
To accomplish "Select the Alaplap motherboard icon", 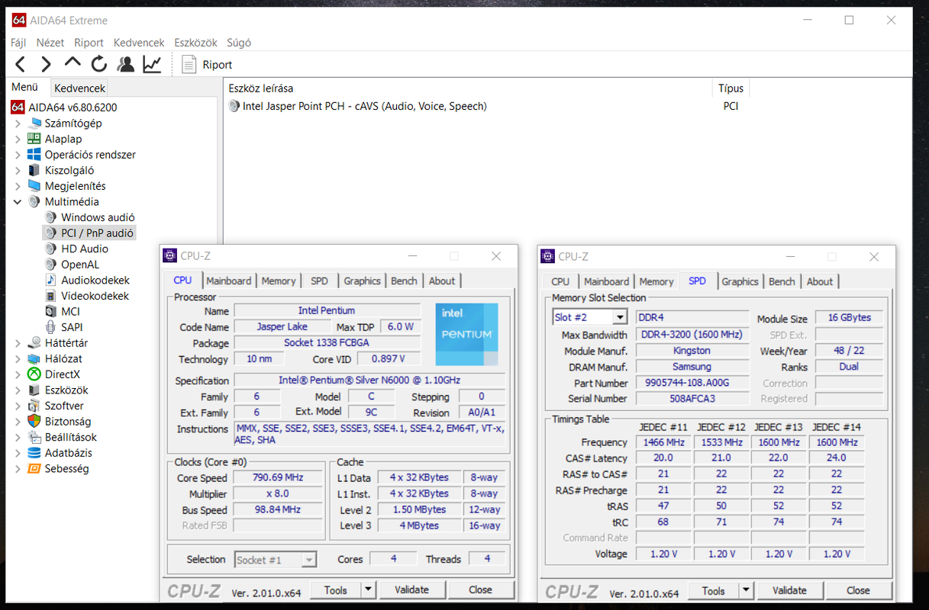I will tap(34, 139).
